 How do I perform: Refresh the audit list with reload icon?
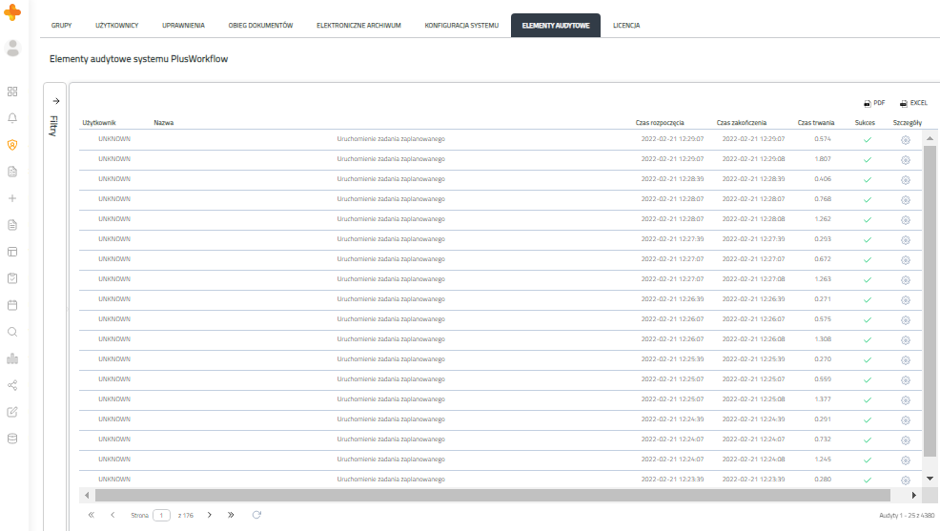[256, 515]
